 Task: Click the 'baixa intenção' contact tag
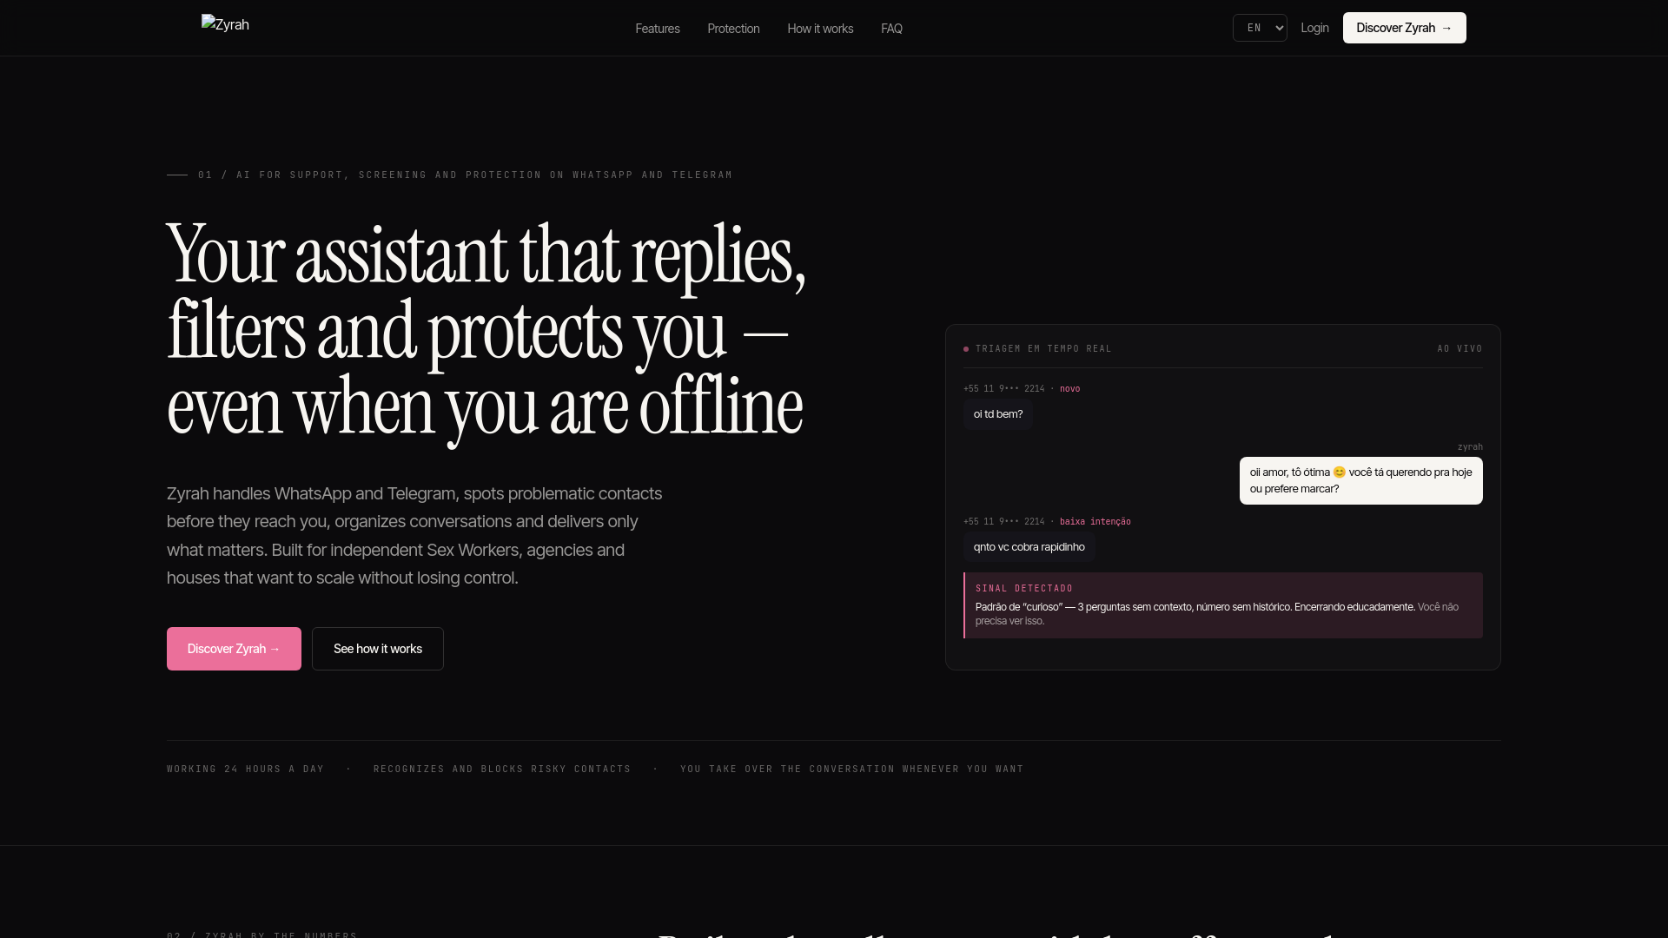(1095, 522)
